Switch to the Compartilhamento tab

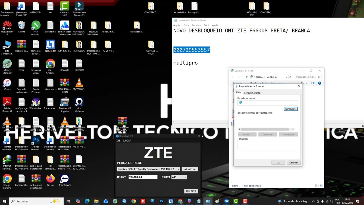(252, 93)
